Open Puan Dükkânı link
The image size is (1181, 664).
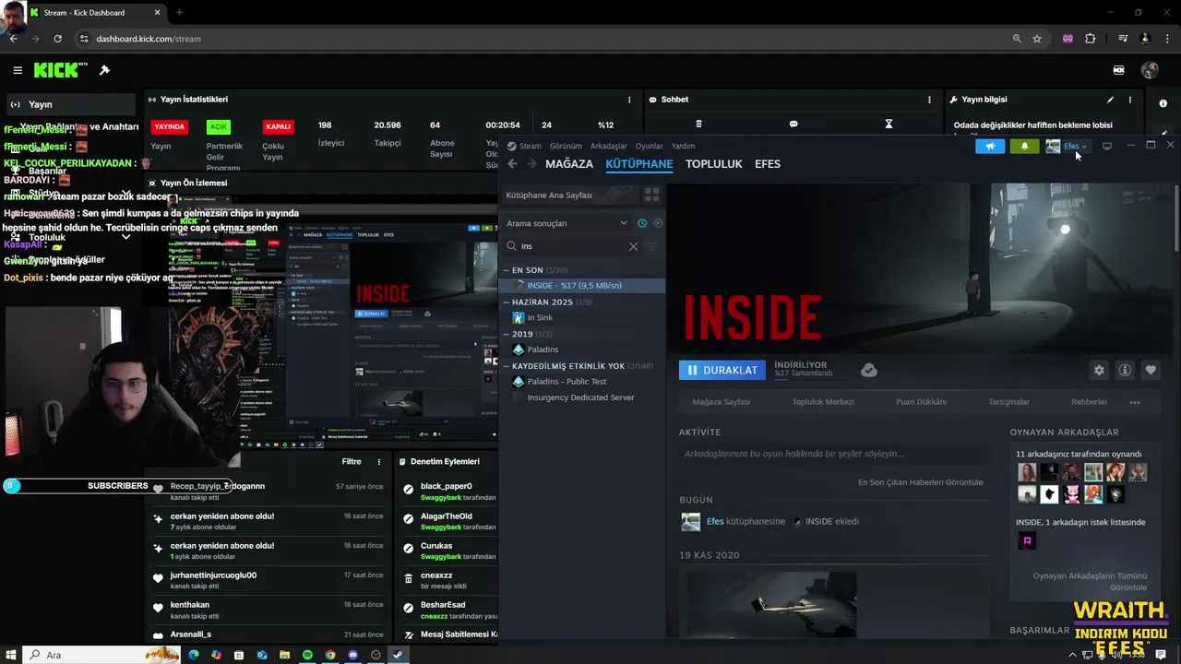921,402
